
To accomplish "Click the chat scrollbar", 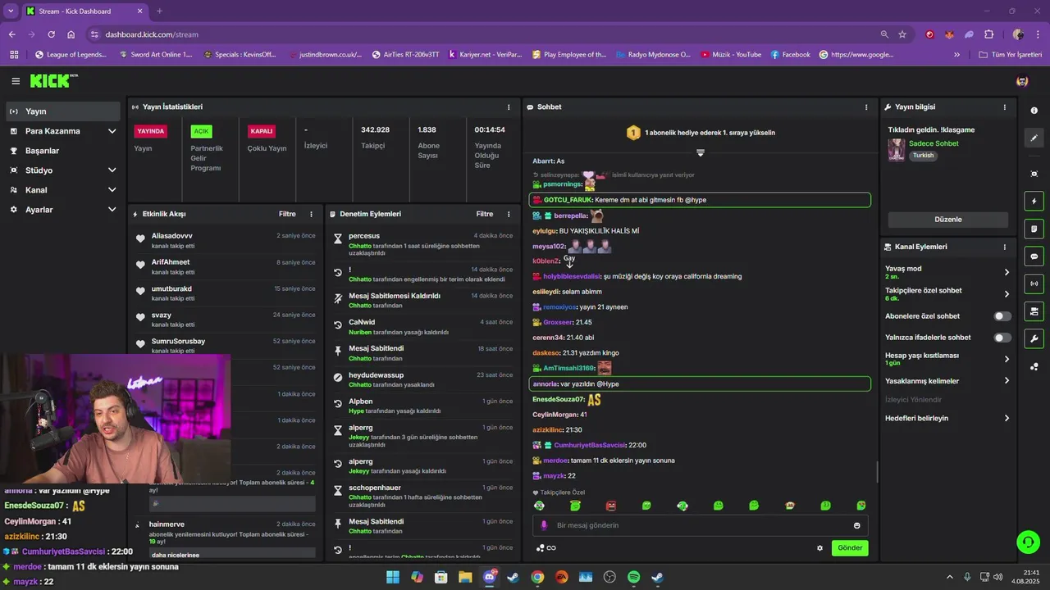I will [x=877, y=472].
